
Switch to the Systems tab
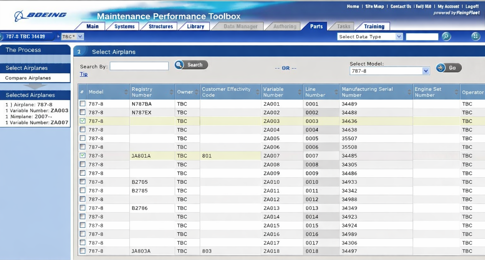coord(124,26)
